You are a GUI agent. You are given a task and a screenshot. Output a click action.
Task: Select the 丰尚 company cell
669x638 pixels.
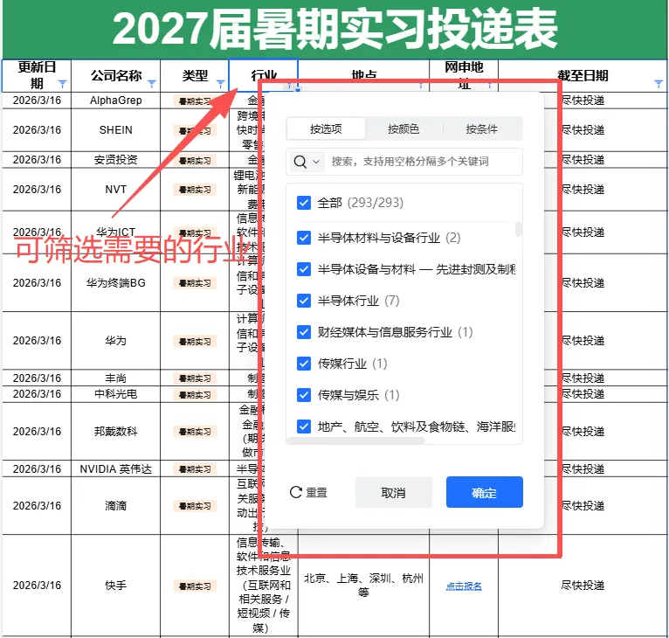tap(115, 378)
